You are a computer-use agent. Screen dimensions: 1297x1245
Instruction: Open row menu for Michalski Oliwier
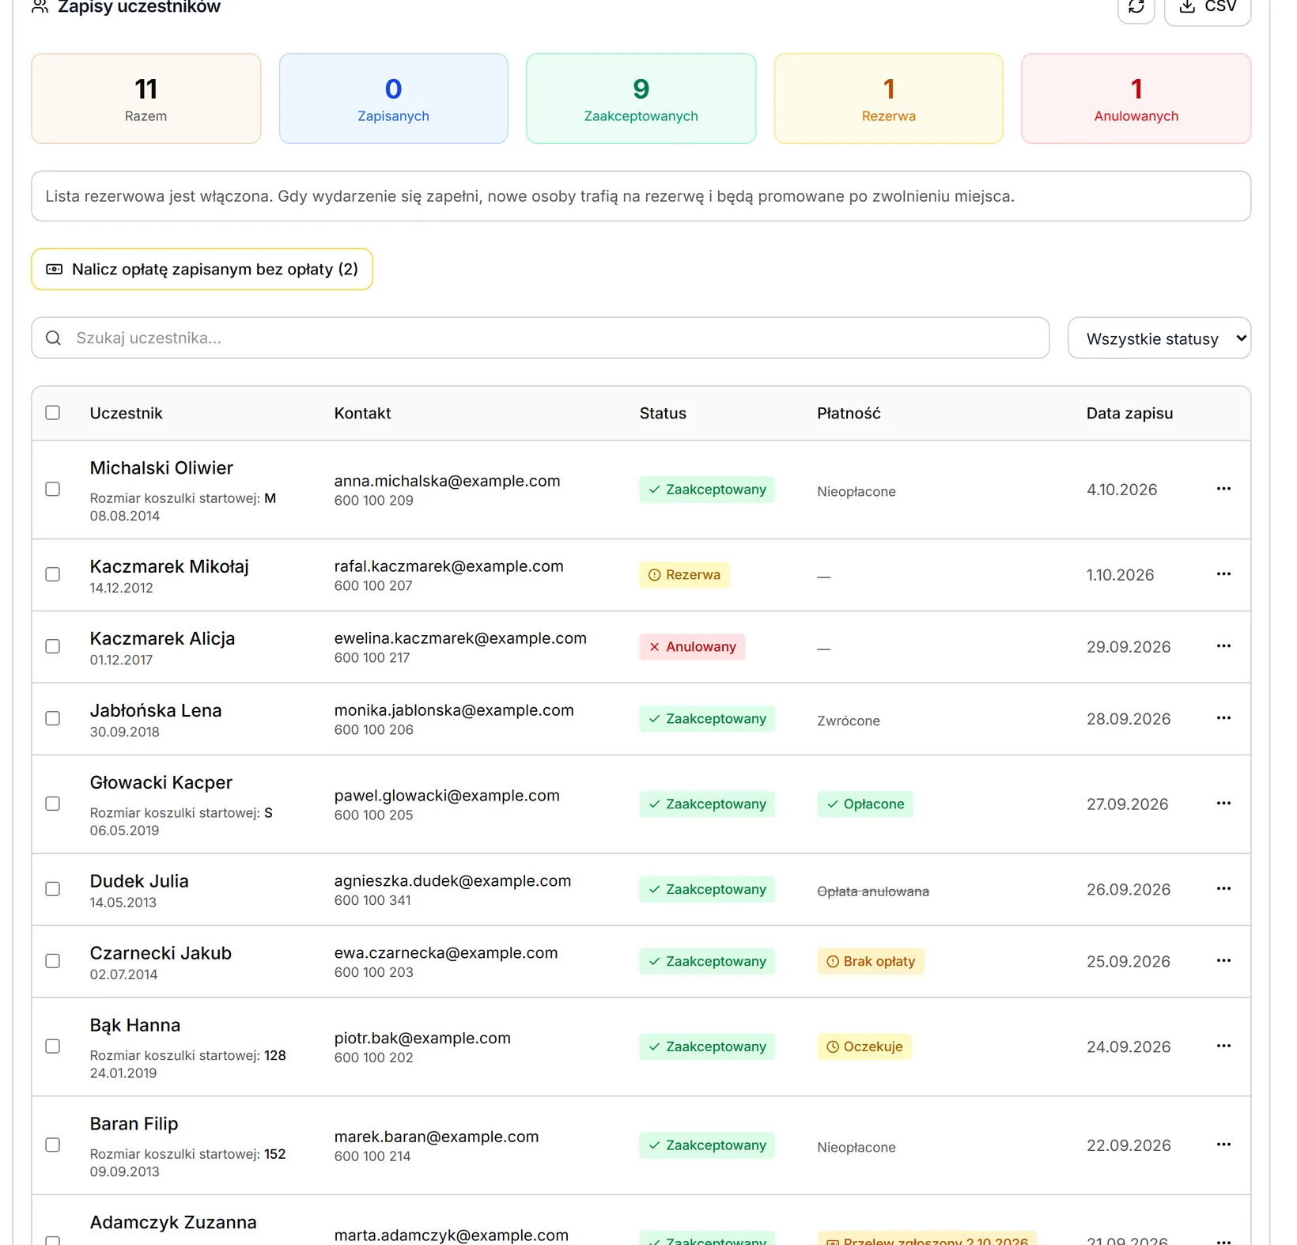click(x=1223, y=489)
